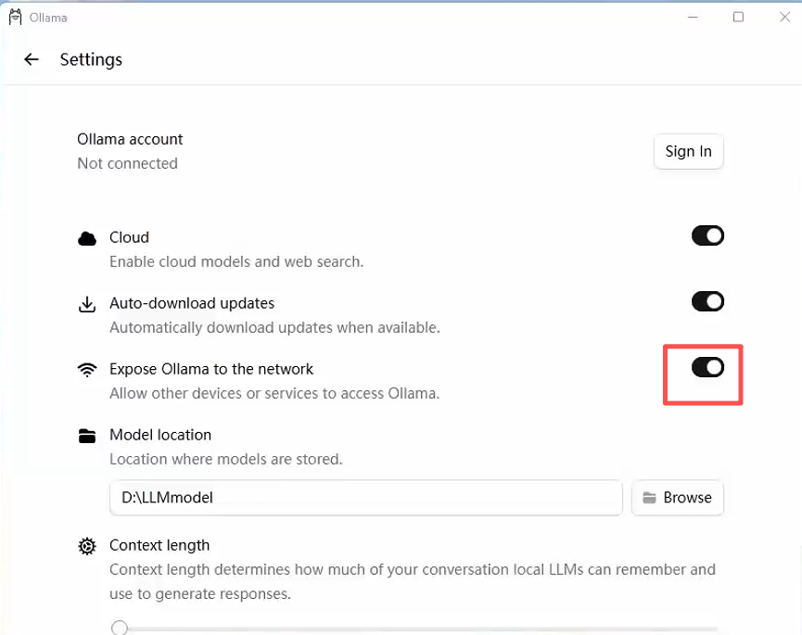The image size is (802, 635).
Task: Click 'Automatically download updates when available.' text
Action: coord(274,327)
